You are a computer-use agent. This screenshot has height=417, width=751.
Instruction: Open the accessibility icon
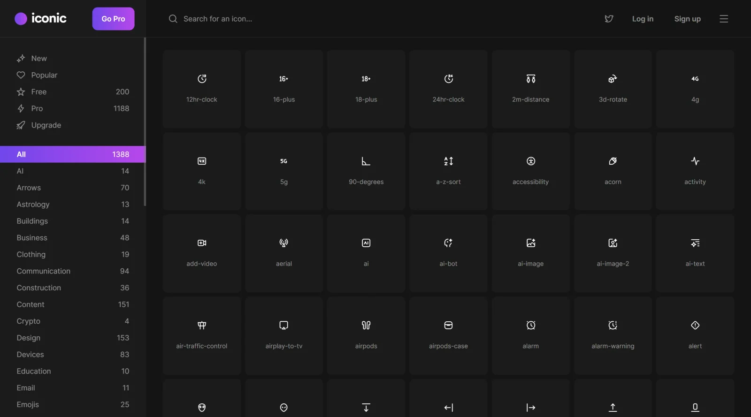click(531, 171)
